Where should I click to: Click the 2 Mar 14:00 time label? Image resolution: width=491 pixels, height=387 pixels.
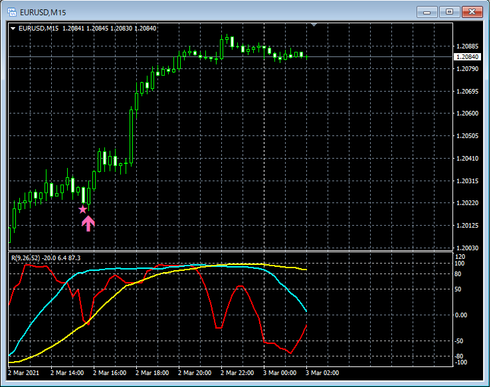67,373
